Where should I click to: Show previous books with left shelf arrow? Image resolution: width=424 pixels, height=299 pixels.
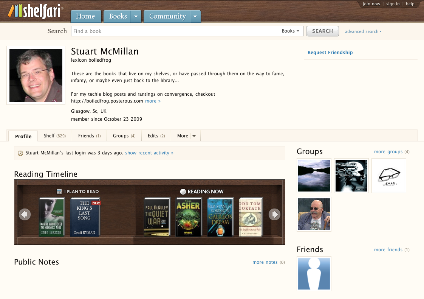pos(25,215)
